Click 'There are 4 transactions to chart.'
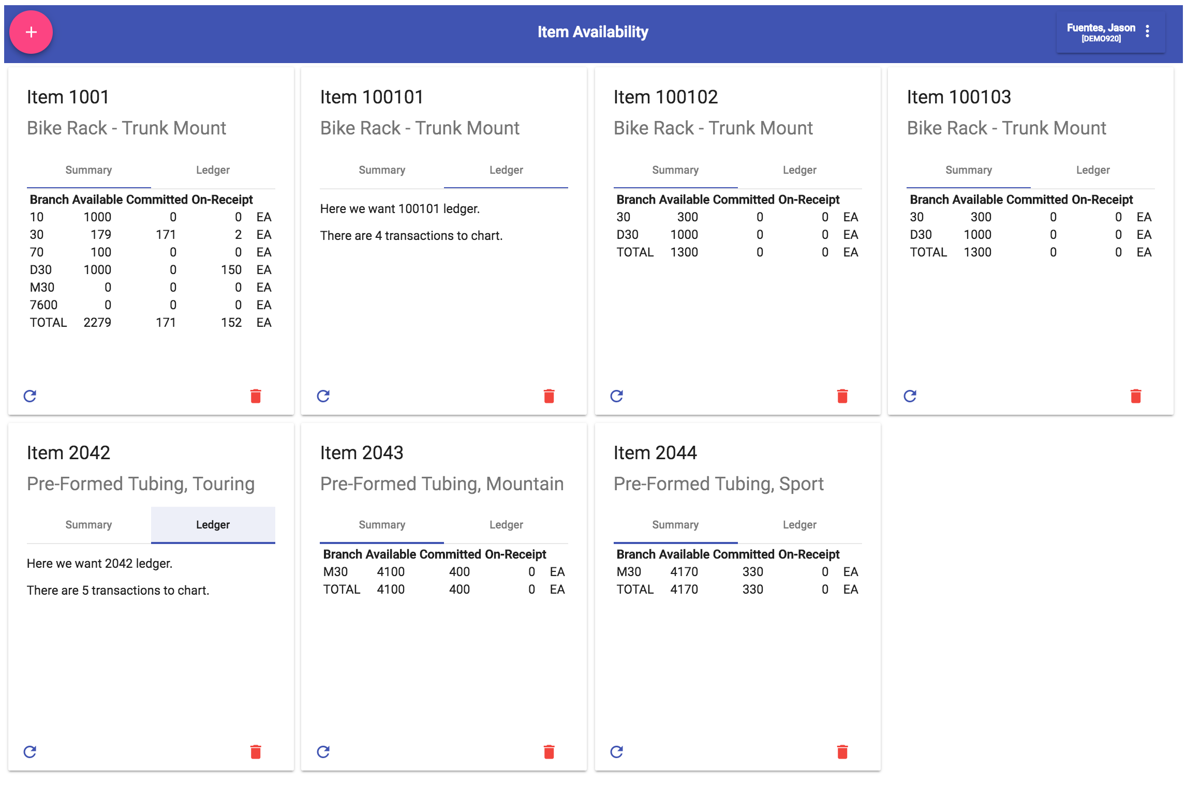The height and width of the screenshot is (785, 1186). point(411,236)
